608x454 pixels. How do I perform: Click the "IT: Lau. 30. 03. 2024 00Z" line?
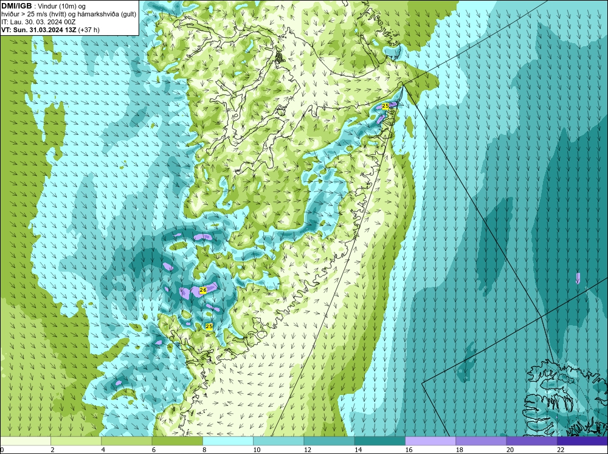coord(38,22)
